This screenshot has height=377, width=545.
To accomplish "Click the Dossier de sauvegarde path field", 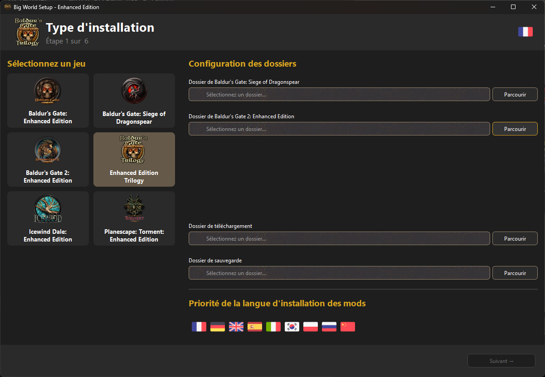I will pos(339,273).
